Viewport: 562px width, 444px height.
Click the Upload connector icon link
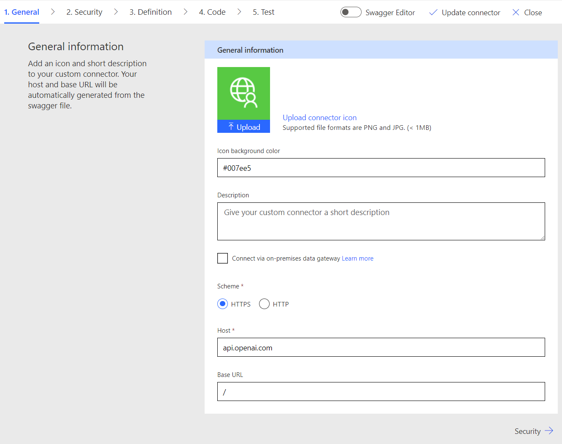tap(319, 118)
